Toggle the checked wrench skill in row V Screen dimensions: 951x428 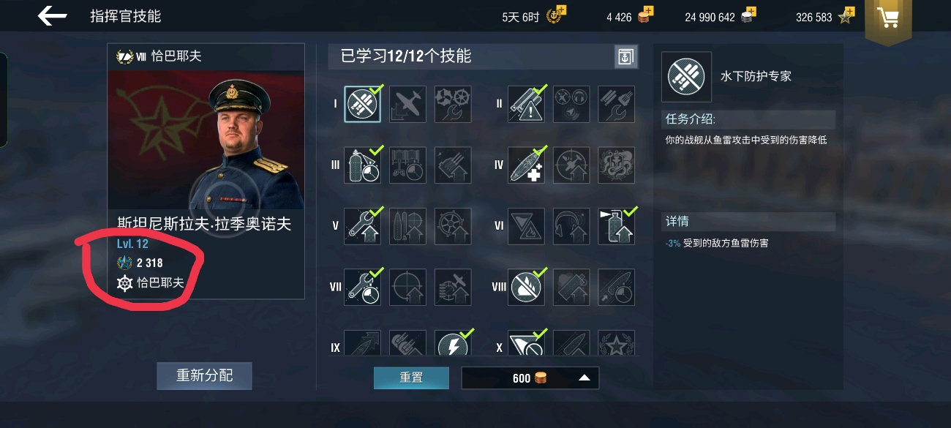click(362, 226)
